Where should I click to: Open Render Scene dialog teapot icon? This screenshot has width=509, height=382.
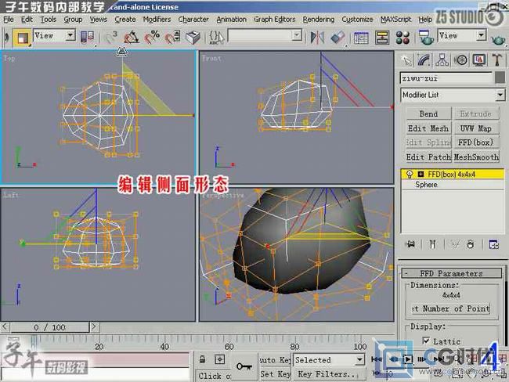tap(426, 38)
